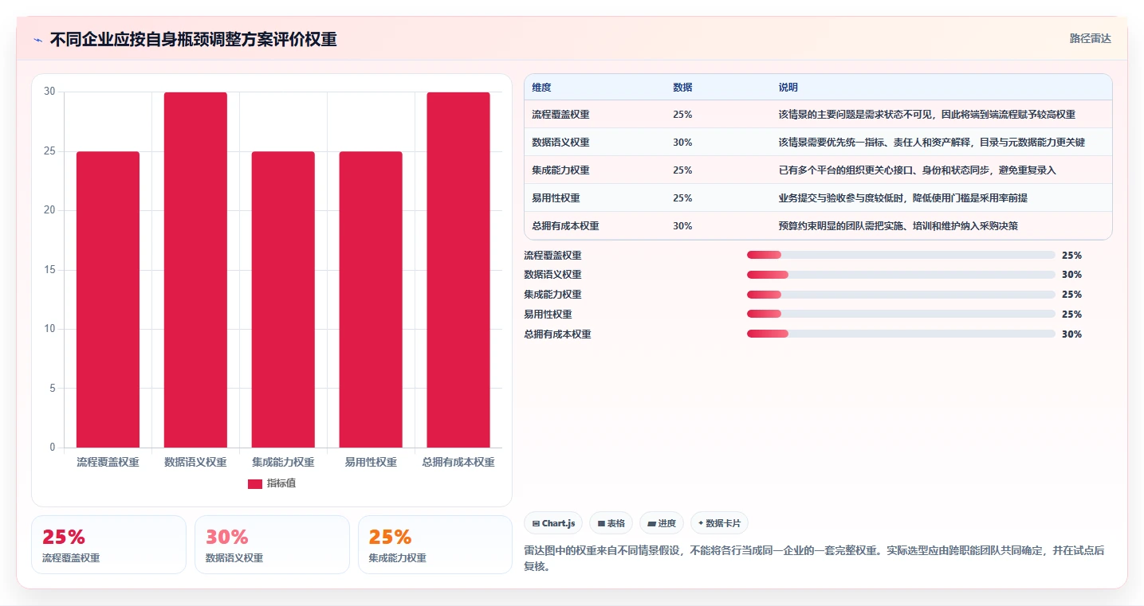
Task: Select the 总拥有成本权重 bar in chart
Action: tap(458, 270)
